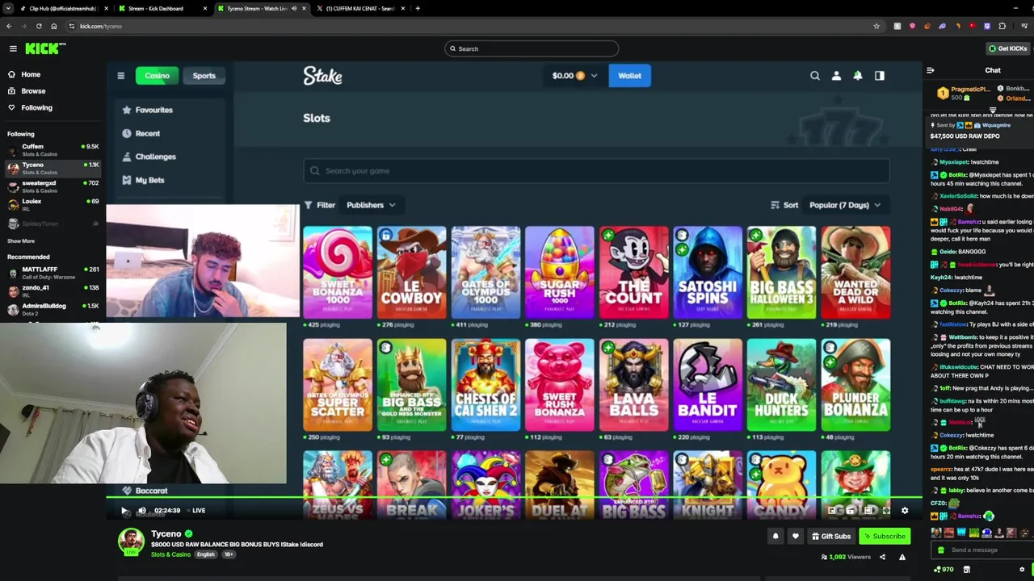Image resolution: width=1034 pixels, height=581 pixels.
Task: Go back in browser history
Action: [9, 26]
